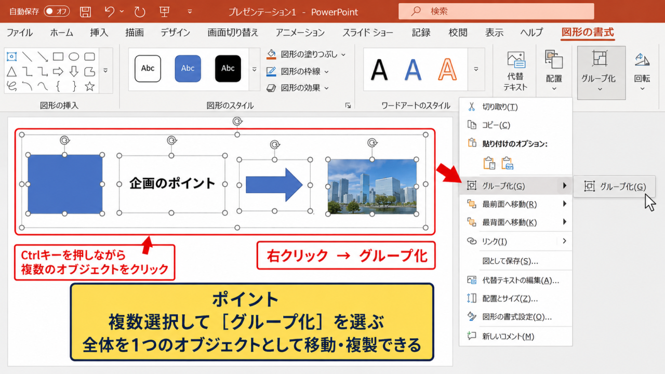Switch to the 挿入 ribbon tab
This screenshot has width=665, height=374.
pos(99,33)
